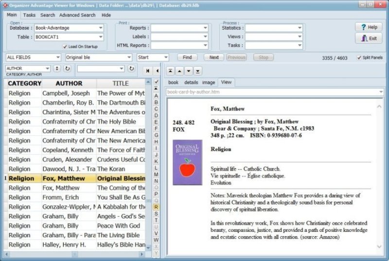The width and height of the screenshot is (389, 261).
Task: Switch to the details tab
Action: [x=191, y=82]
